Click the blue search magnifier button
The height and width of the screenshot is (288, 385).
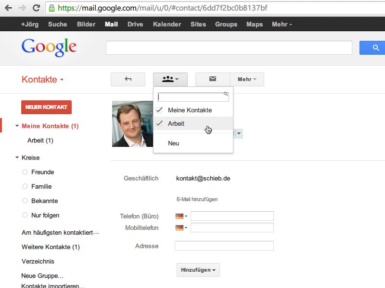point(372,48)
